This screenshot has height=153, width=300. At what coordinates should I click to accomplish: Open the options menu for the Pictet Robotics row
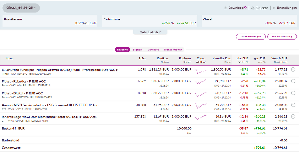pos(293,81)
